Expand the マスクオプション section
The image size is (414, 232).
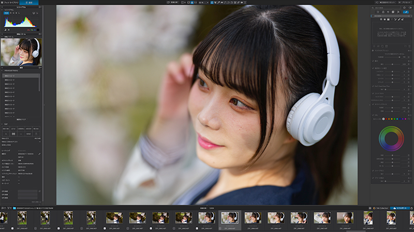(x=373, y=51)
